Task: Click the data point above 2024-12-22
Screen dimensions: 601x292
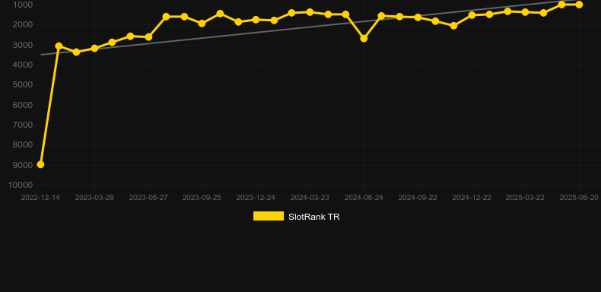Action: click(x=472, y=15)
